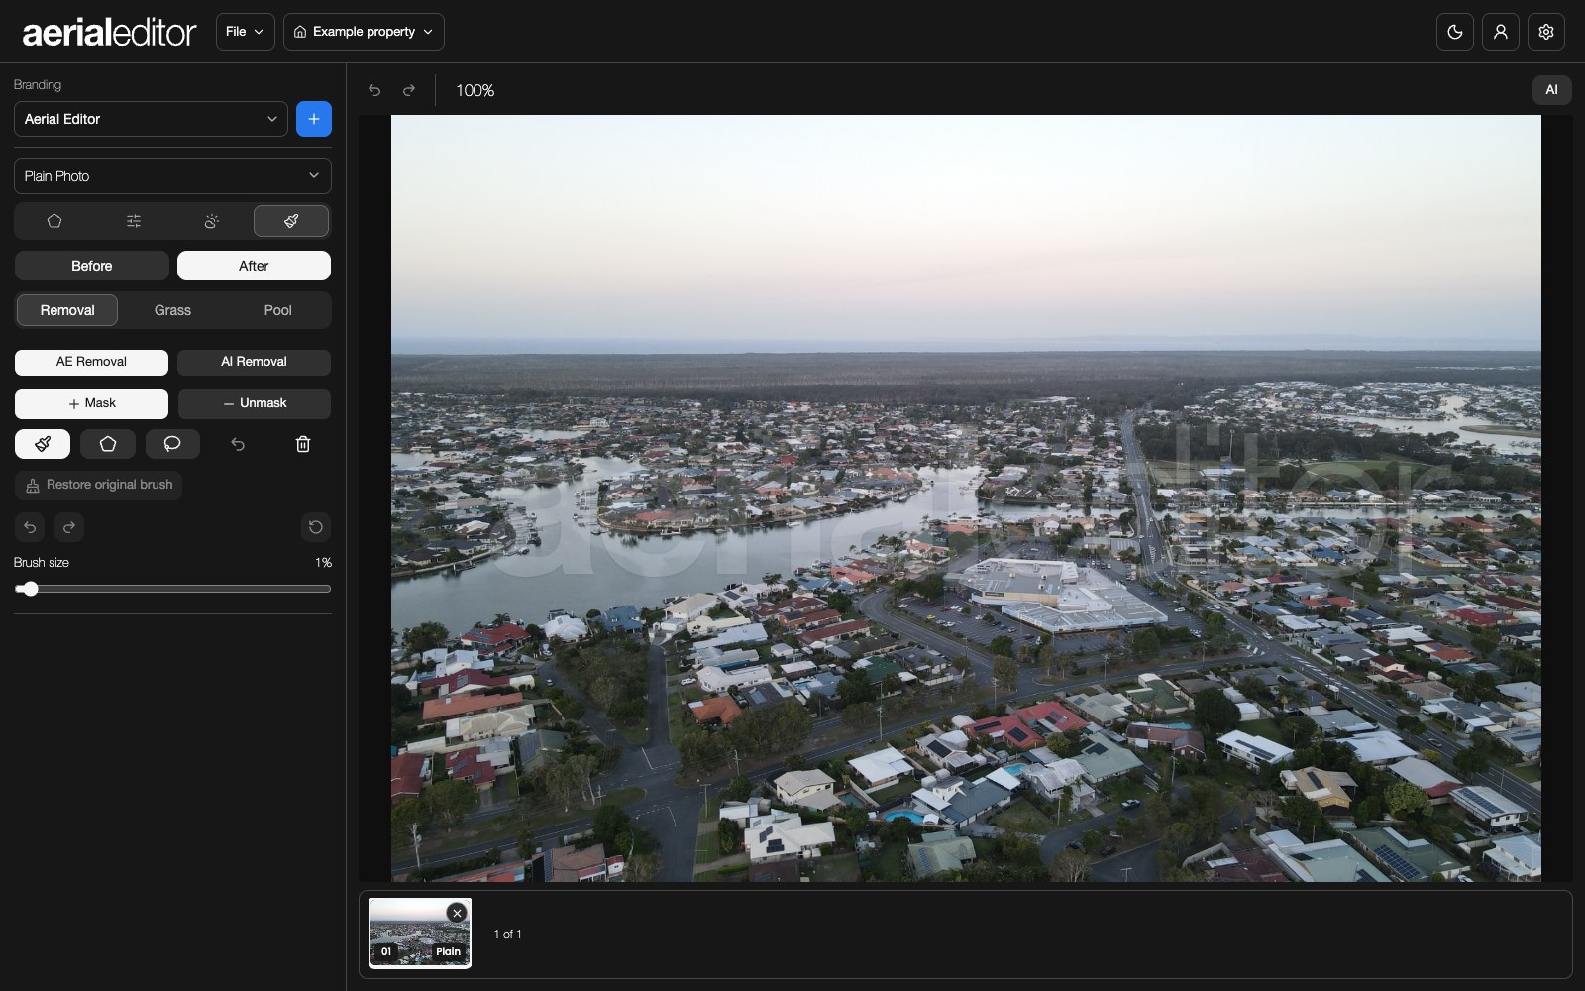The image size is (1585, 991).
Task: Open settings gear icon
Action: point(1546,32)
